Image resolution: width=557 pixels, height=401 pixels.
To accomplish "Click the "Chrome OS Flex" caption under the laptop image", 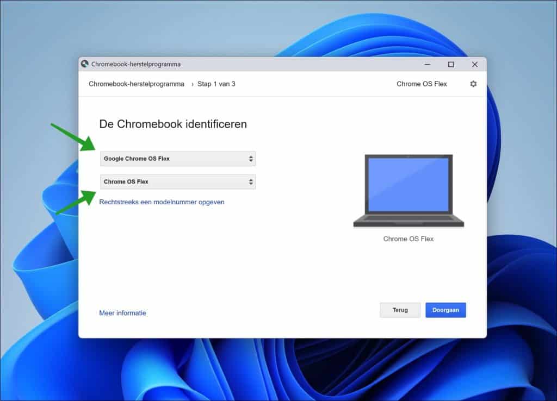I will (409, 239).
